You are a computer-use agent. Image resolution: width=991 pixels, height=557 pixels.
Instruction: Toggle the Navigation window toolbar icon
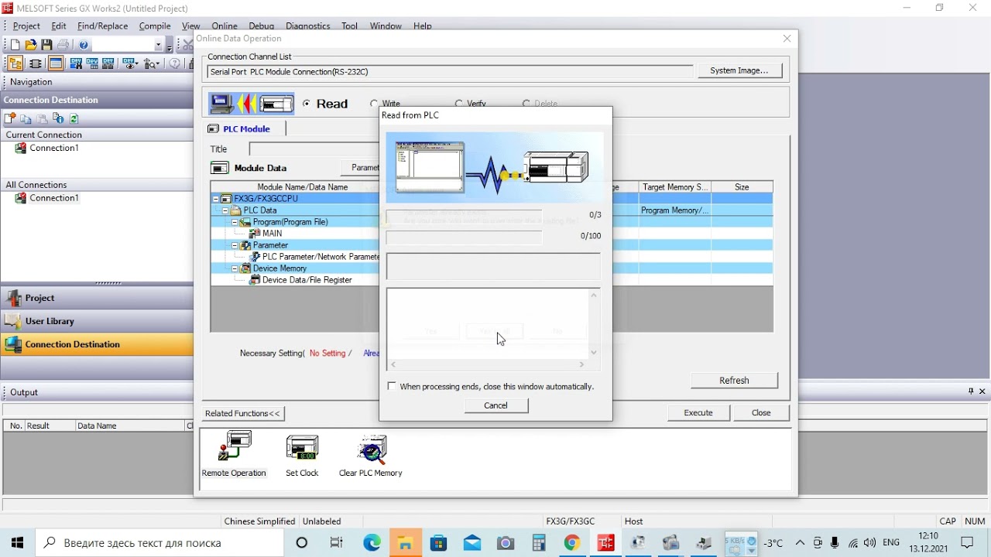[15, 64]
